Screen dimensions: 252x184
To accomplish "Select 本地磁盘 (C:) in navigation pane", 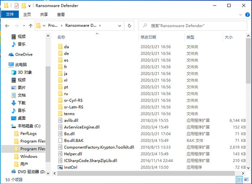I will pos(26,126).
